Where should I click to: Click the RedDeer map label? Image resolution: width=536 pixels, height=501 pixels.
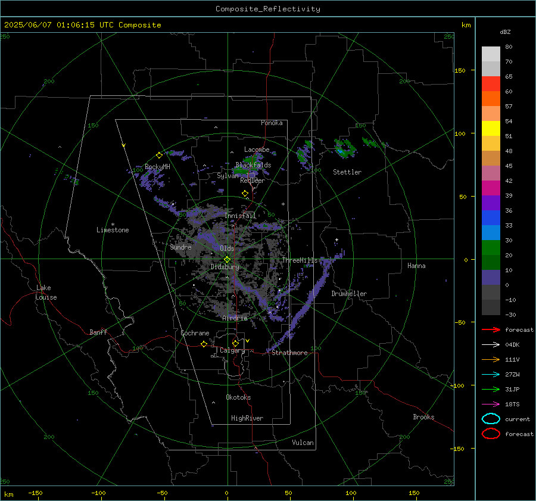point(253,181)
